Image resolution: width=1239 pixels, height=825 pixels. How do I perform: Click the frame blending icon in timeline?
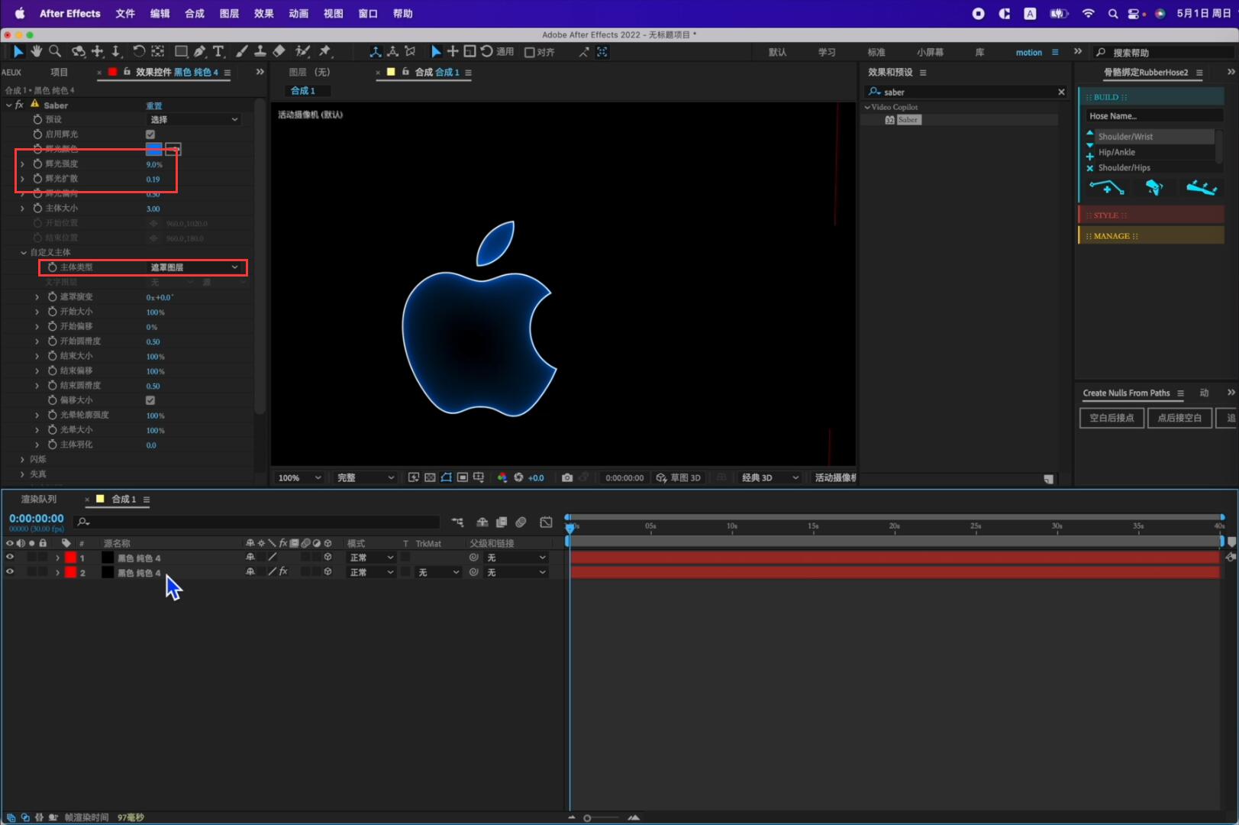pos(502,522)
